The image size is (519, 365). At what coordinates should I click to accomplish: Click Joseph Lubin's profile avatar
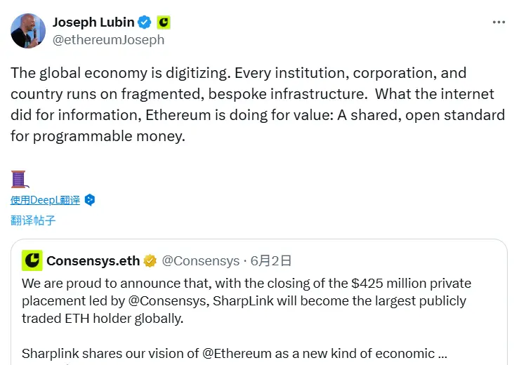pos(28,31)
